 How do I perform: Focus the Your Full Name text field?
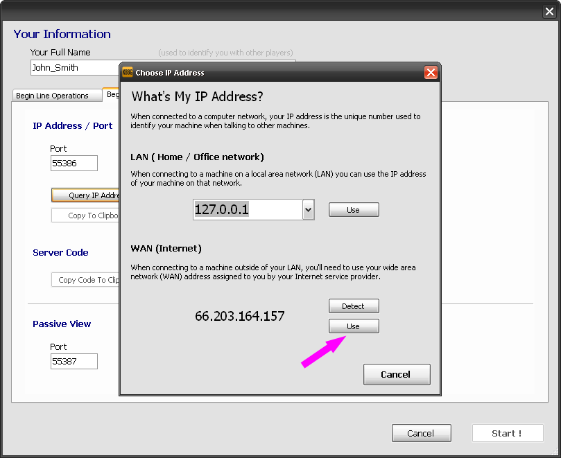(75, 68)
